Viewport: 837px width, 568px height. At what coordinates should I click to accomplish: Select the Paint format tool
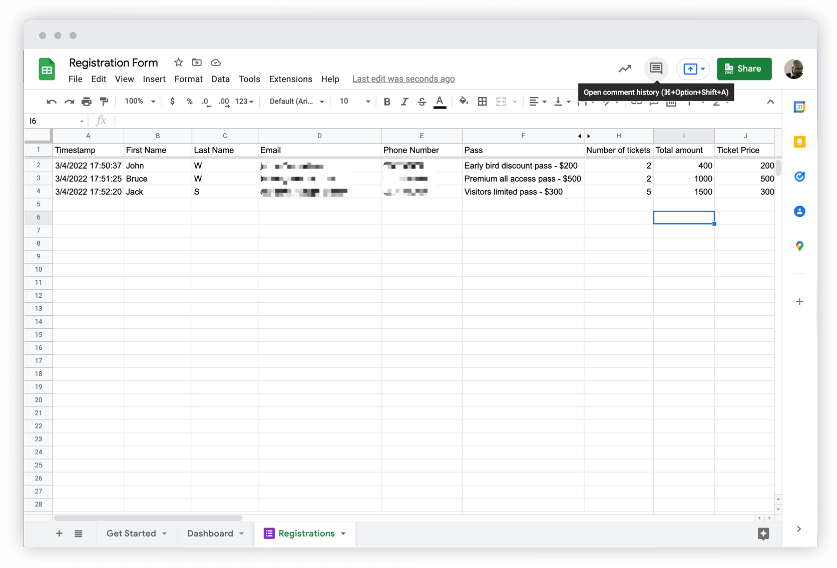pos(104,101)
